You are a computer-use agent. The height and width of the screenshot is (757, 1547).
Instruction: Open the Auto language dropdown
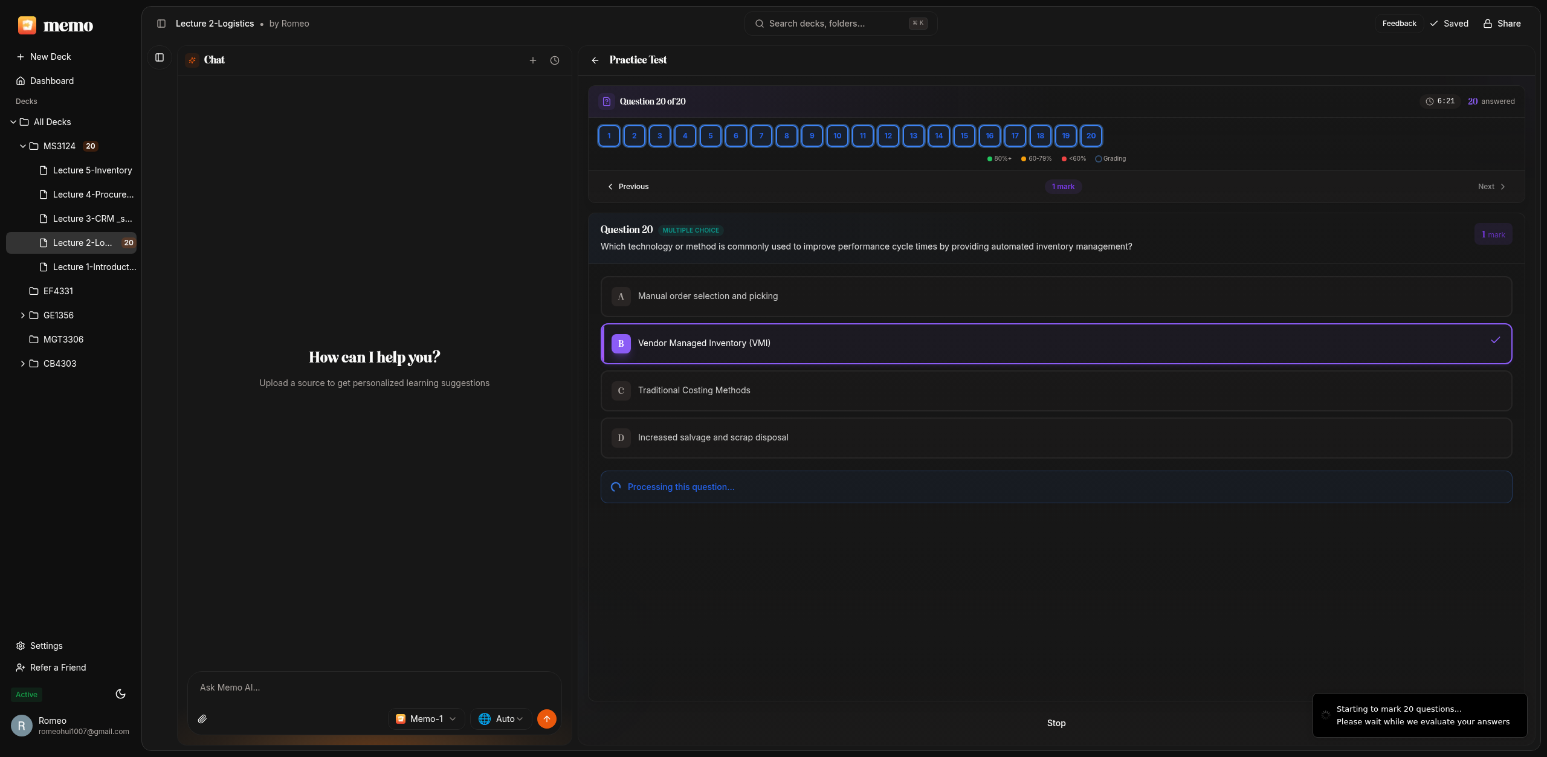[500, 719]
